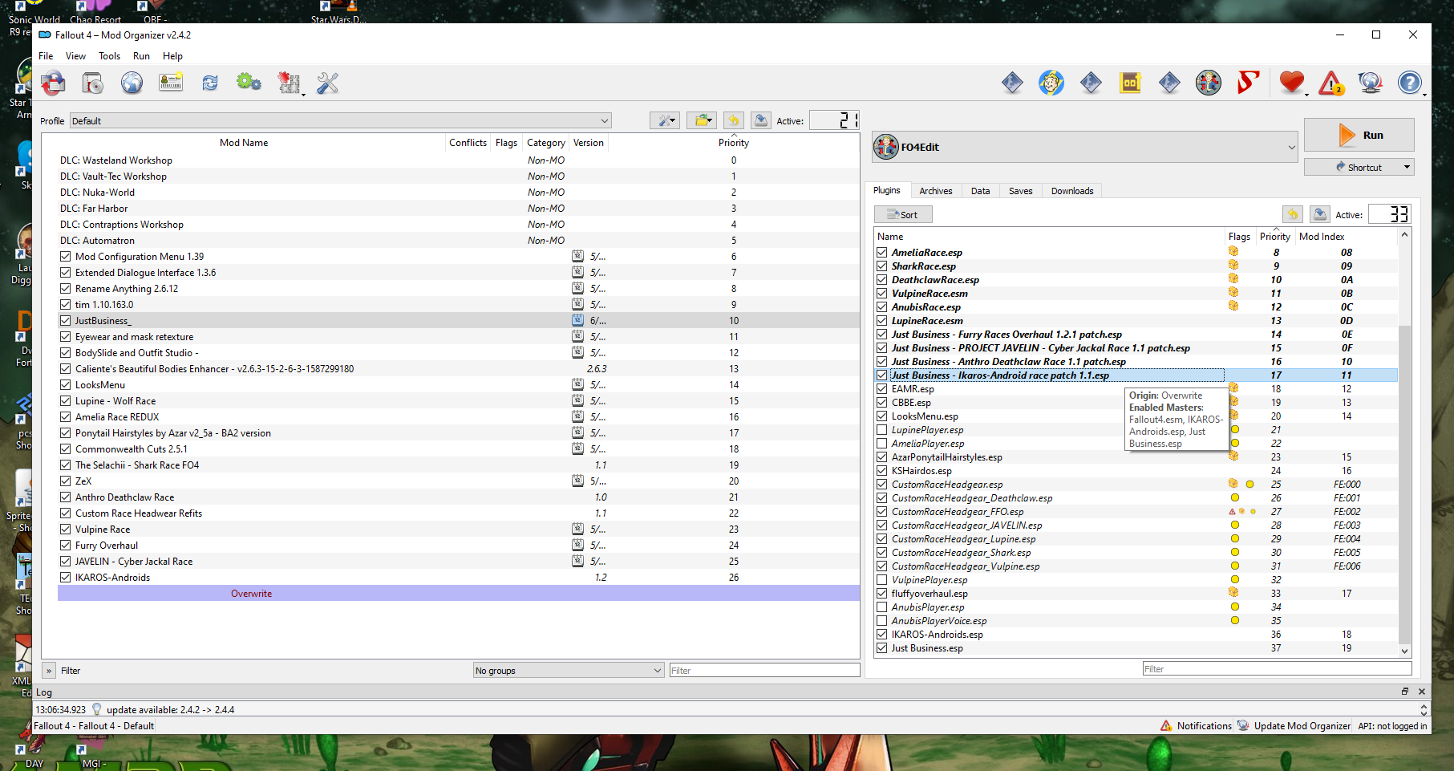Open the blue question mark help icon
1454x771 pixels.
tap(1409, 83)
